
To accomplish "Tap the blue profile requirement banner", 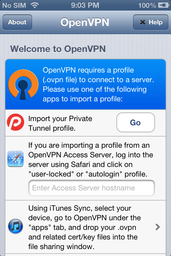I will (x=85, y=84).
